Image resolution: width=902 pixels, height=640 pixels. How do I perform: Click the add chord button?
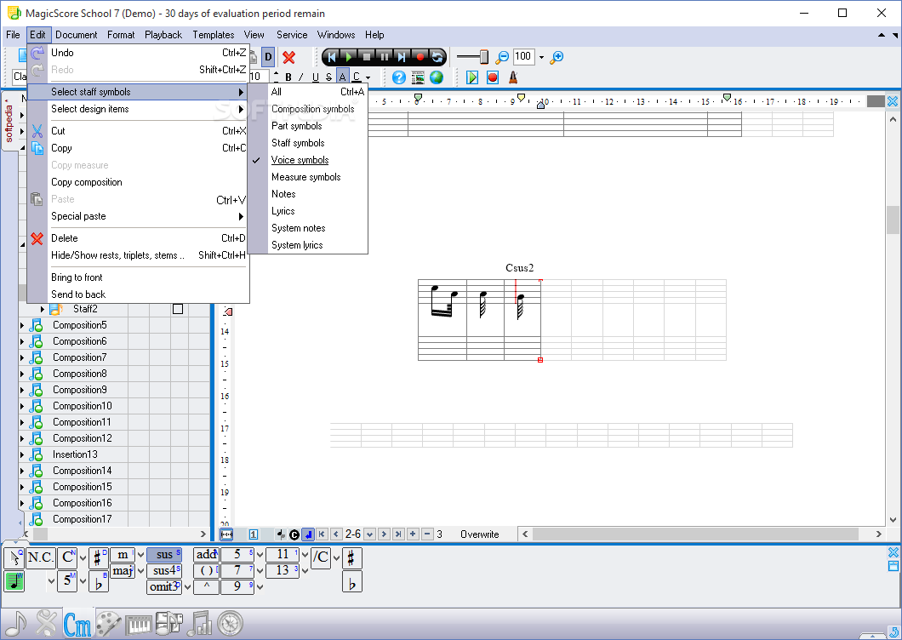click(206, 555)
